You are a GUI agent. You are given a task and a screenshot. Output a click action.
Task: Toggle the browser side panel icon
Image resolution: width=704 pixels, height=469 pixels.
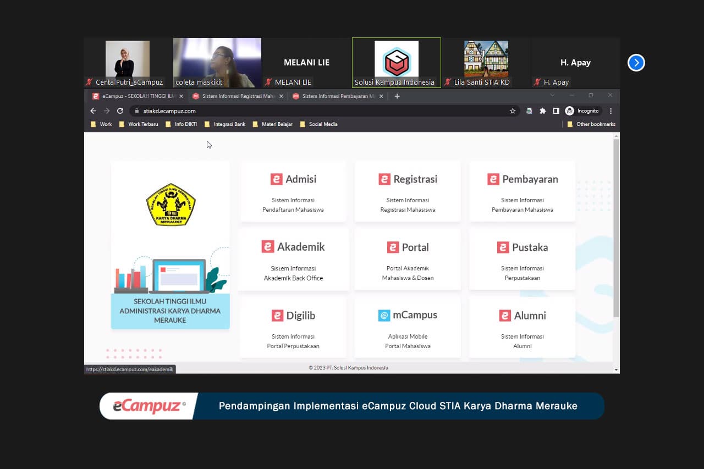(556, 111)
